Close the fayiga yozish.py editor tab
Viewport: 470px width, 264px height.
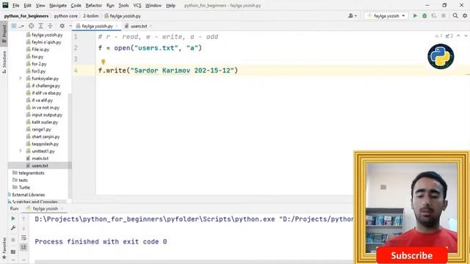[117, 26]
